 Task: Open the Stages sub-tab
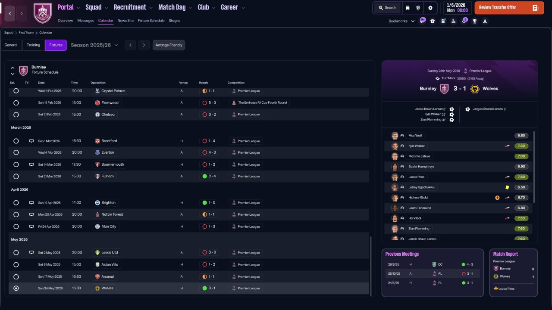[x=175, y=21]
